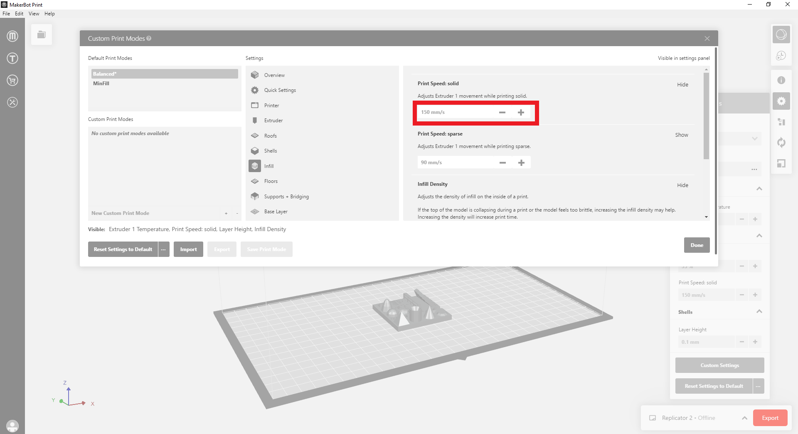This screenshot has height=434, width=798.
Task: Click Reset Settings to Default in the dialog
Action: pyautogui.click(x=123, y=249)
